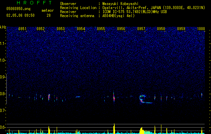The image size is (211, 134).
Task: Click the observer name Masayuki Kobayashi
Action: pos(120,4)
